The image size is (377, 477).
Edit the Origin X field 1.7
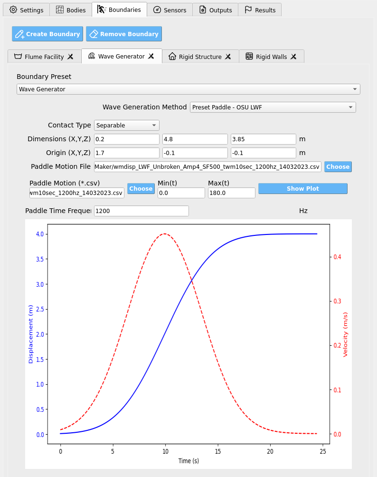tap(127, 153)
